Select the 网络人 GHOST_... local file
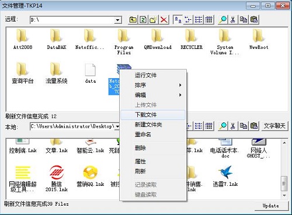The image size is (292, 215). coord(259,149)
